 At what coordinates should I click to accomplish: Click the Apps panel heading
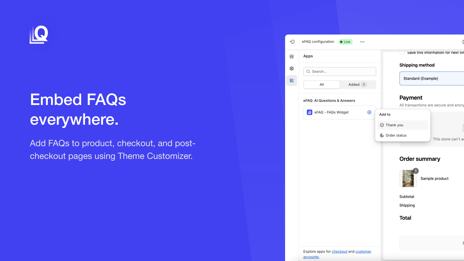click(308, 56)
